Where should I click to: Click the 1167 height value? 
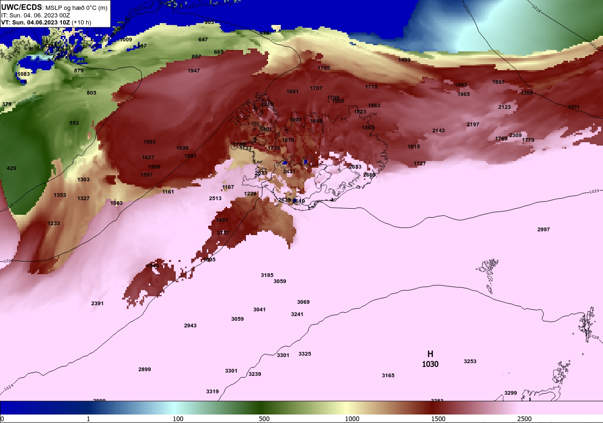pyautogui.click(x=228, y=187)
